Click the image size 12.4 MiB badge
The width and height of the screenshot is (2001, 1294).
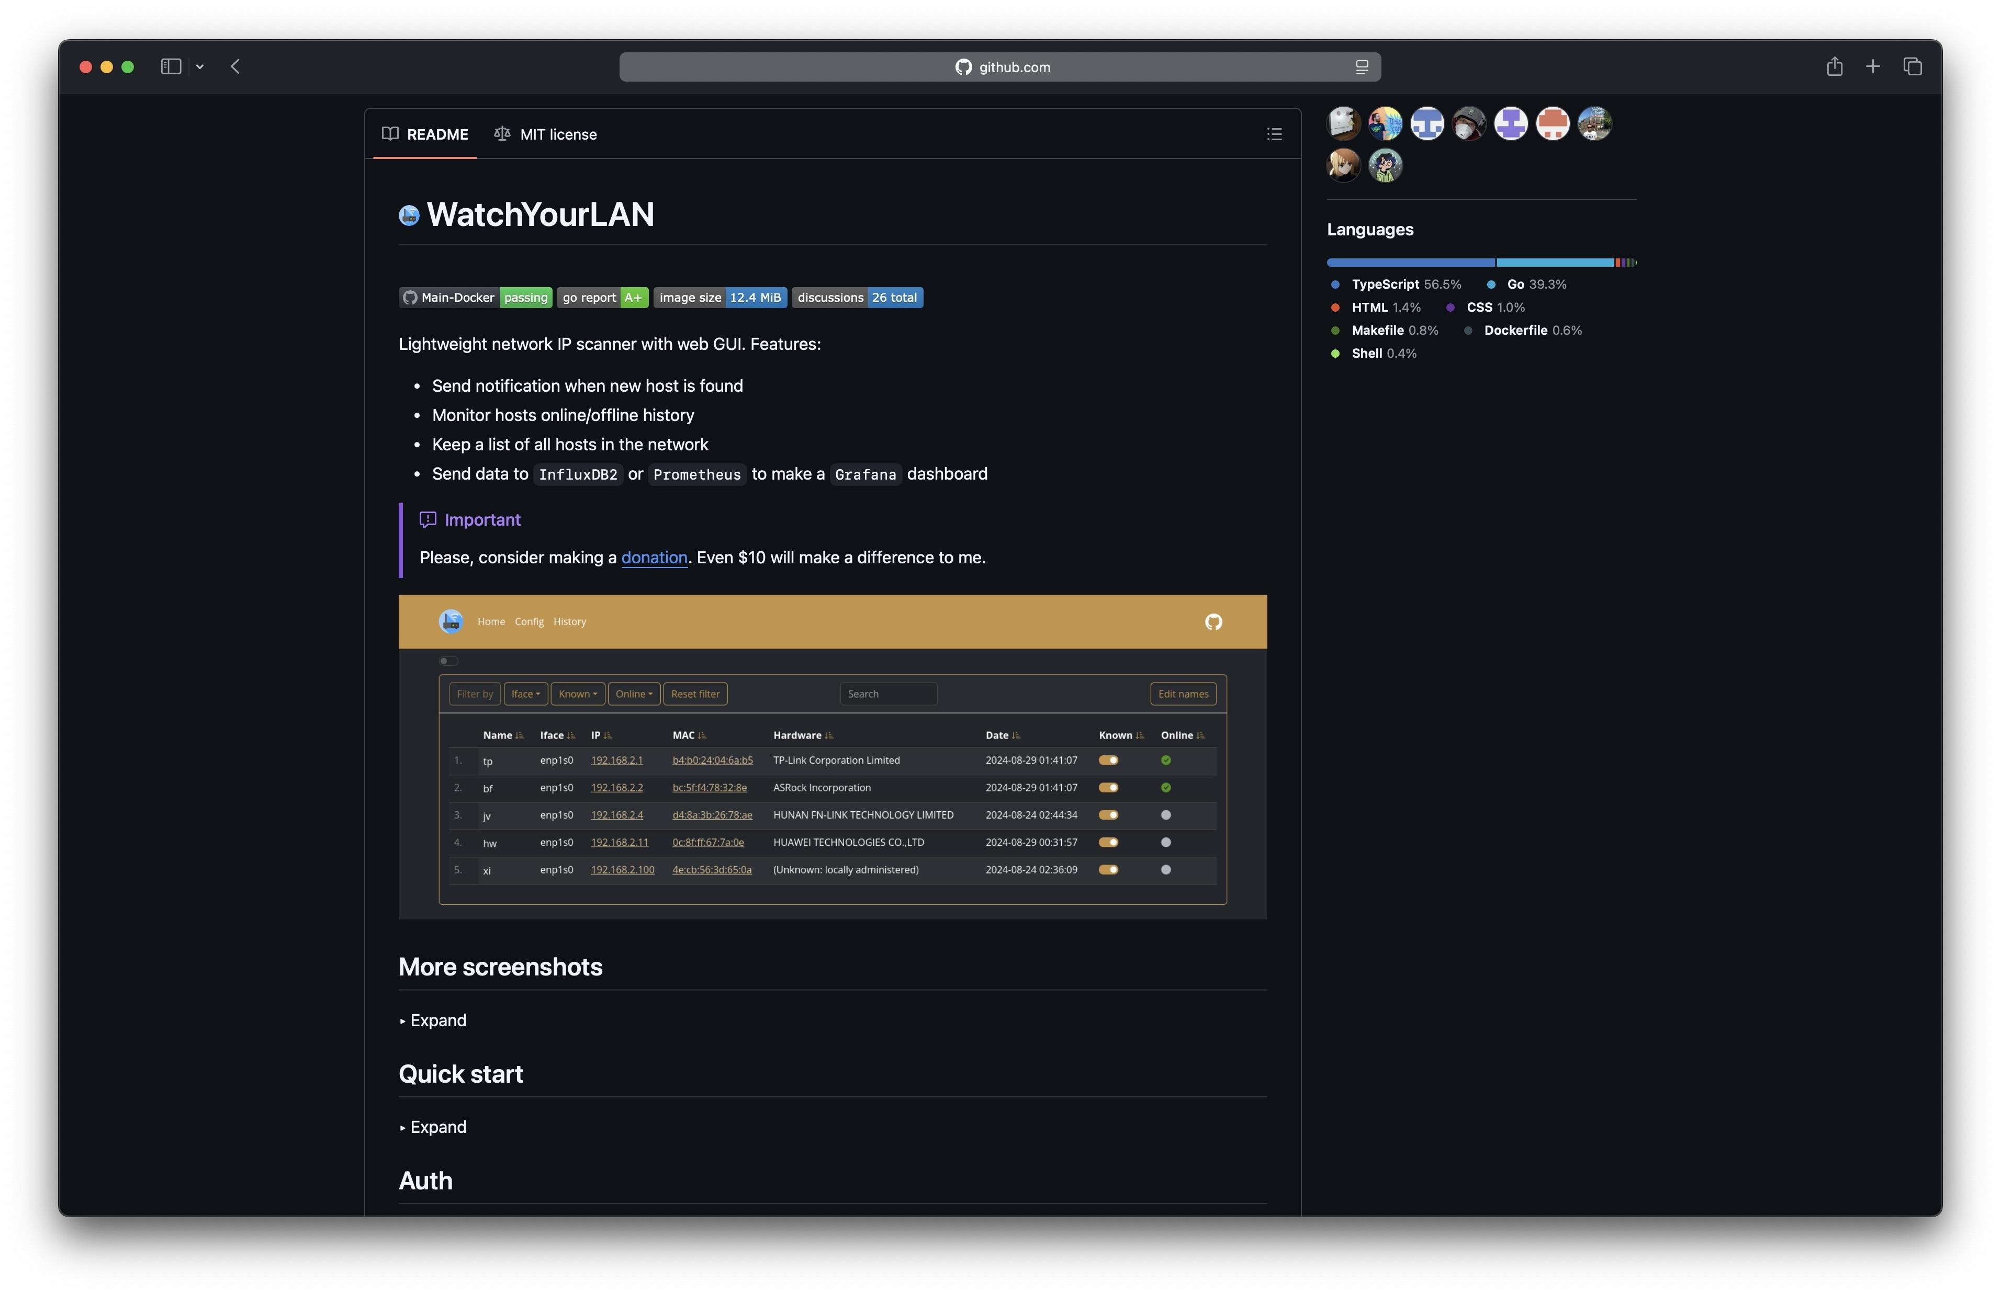720,298
